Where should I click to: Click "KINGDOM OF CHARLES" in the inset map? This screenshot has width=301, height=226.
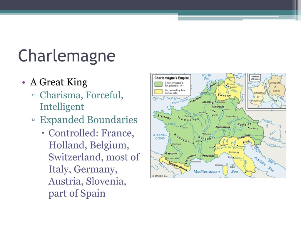258,97
